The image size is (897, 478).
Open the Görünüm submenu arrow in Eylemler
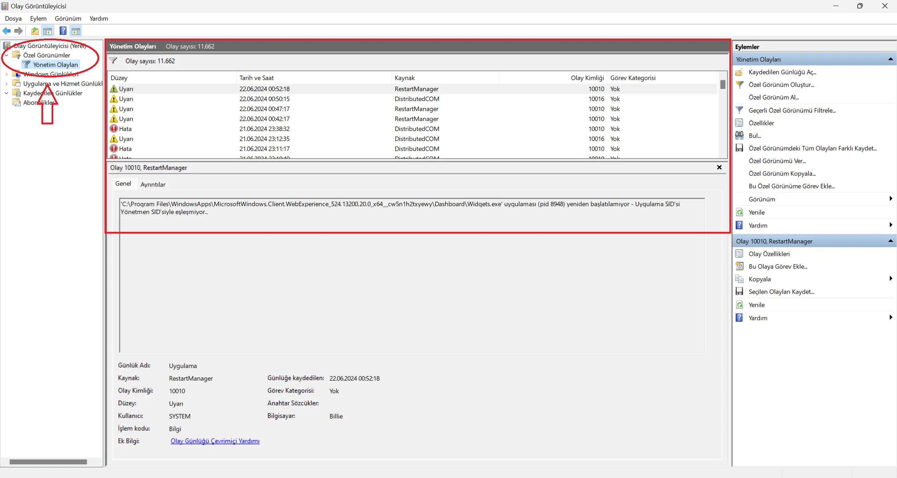coord(891,199)
